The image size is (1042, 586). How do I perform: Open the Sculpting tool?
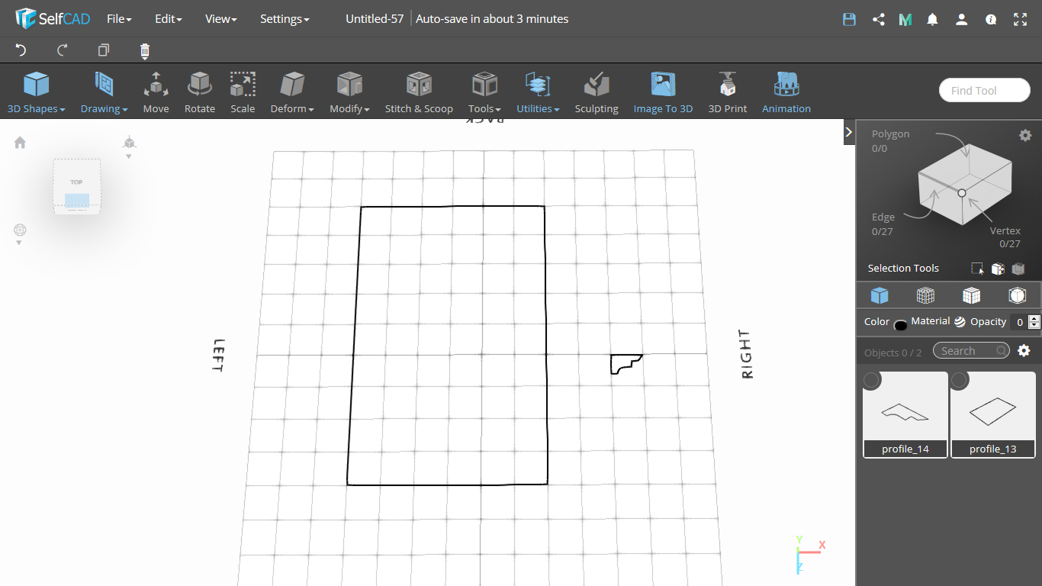597,92
